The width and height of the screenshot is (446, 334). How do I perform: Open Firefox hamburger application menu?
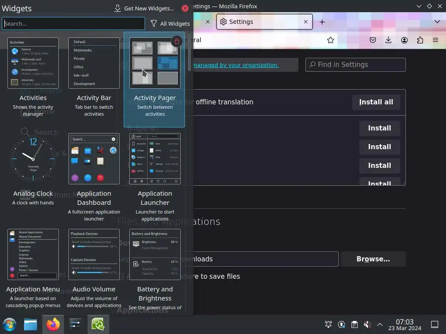[436, 40]
